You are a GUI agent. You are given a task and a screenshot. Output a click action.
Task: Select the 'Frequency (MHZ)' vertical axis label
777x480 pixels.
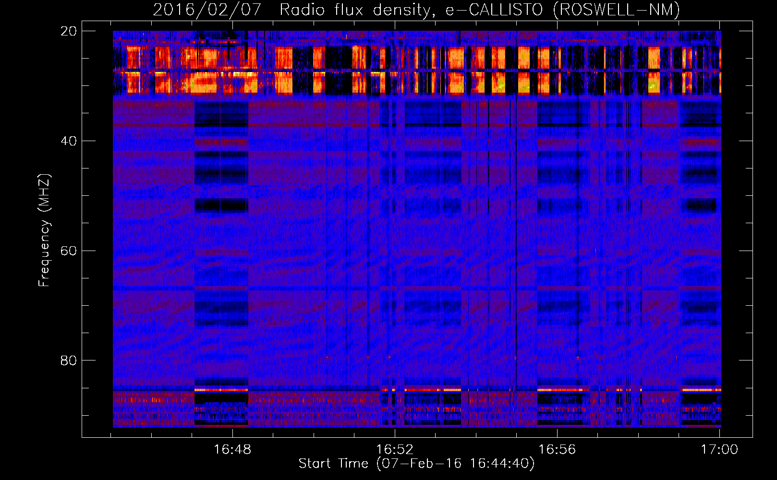44,230
